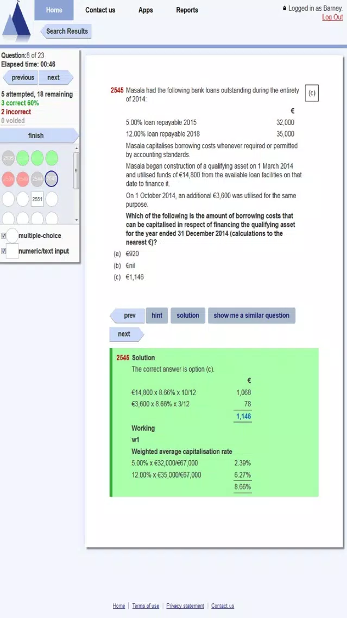The image size is (347, 618).
Task: Open question 2551 square marker
Action: [x=37, y=200]
